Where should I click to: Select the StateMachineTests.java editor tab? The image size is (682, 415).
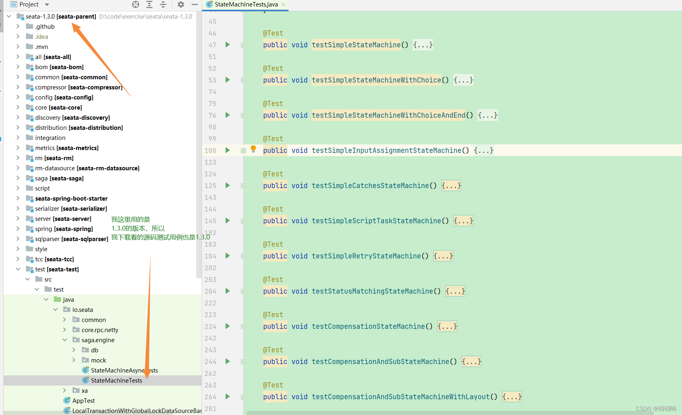(x=245, y=4)
